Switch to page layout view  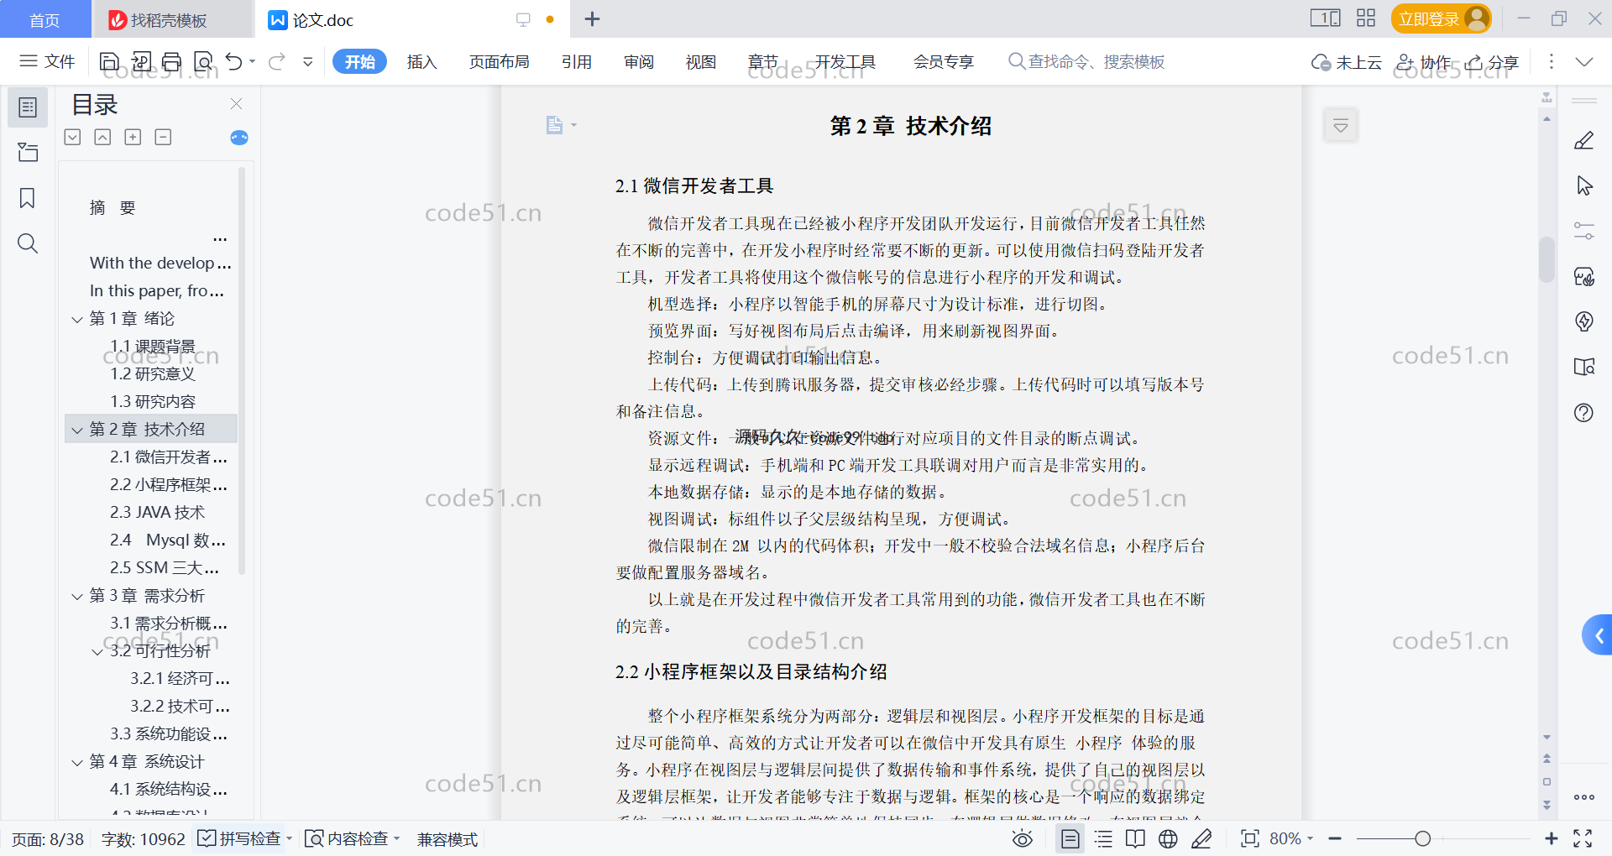(x=1070, y=839)
